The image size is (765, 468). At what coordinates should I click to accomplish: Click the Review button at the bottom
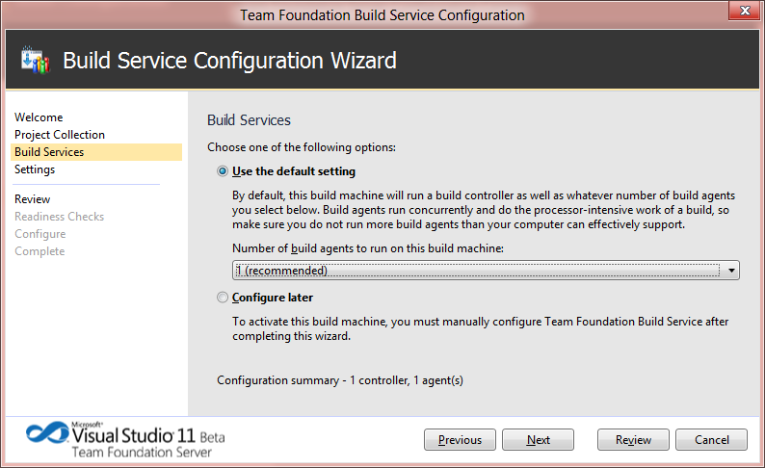point(633,440)
